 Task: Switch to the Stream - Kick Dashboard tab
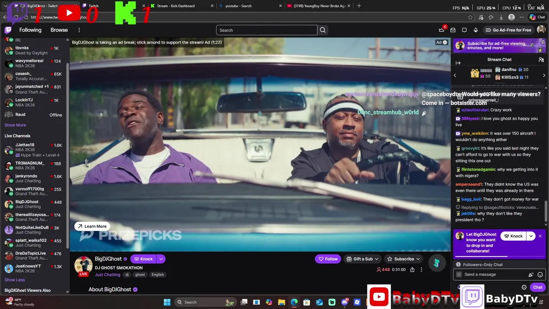[x=182, y=6]
